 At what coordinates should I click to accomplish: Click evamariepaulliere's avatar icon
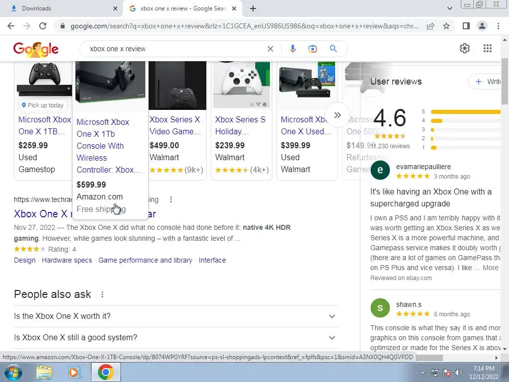pyautogui.click(x=380, y=170)
